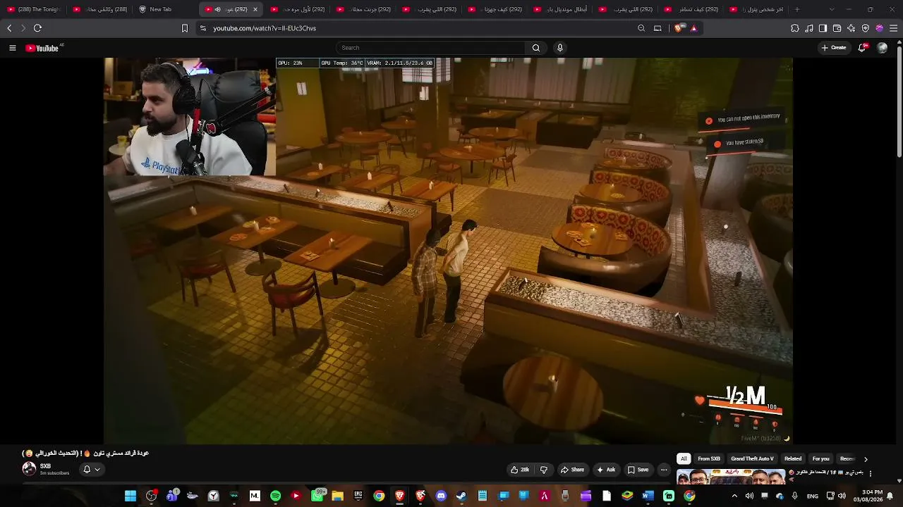This screenshot has width=903, height=507.
Task: Select the For you filter chip
Action: 820,459
